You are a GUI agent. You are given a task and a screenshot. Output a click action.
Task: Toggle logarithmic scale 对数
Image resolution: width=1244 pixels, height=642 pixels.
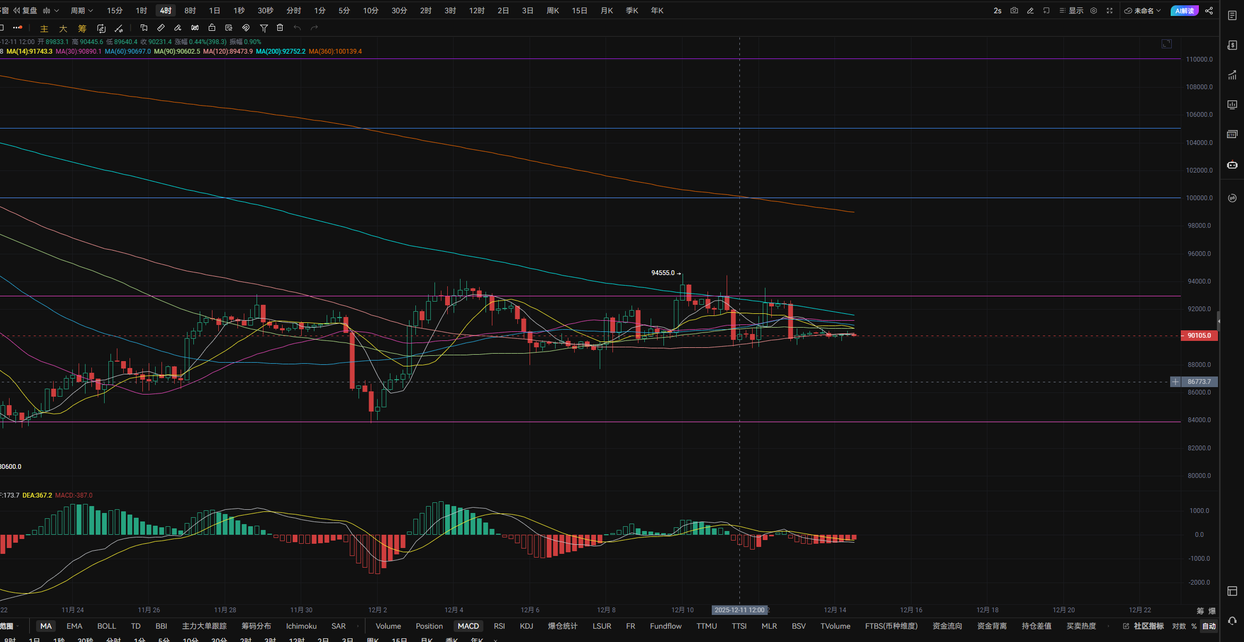click(1179, 626)
